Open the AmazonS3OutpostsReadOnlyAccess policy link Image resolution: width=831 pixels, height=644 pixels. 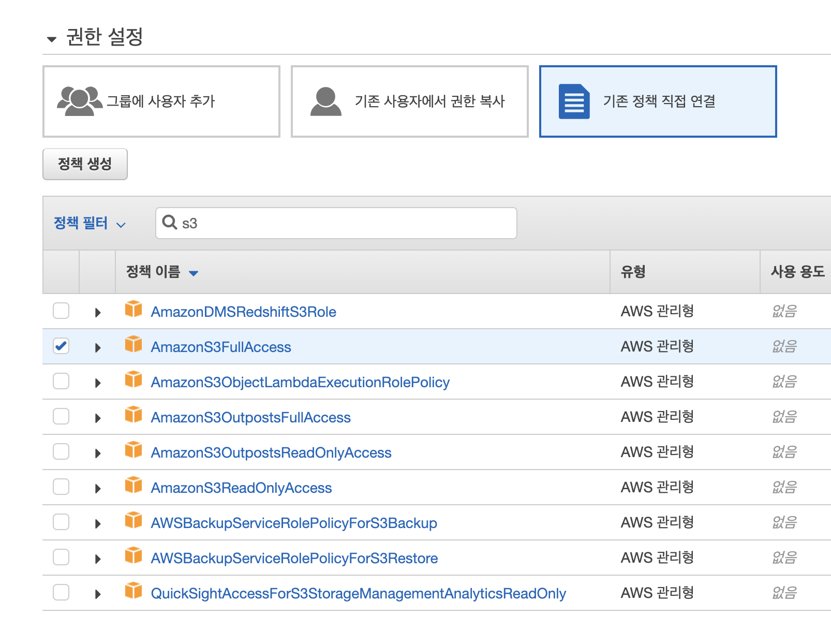click(x=271, y=452)
